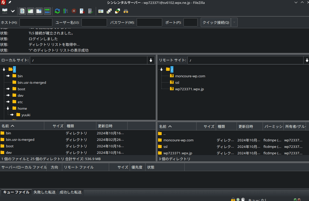
Task: Refresh the file and folder lists
Action: coord(57,11)
